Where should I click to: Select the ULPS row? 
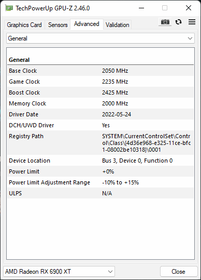click(x=101, y=193)
